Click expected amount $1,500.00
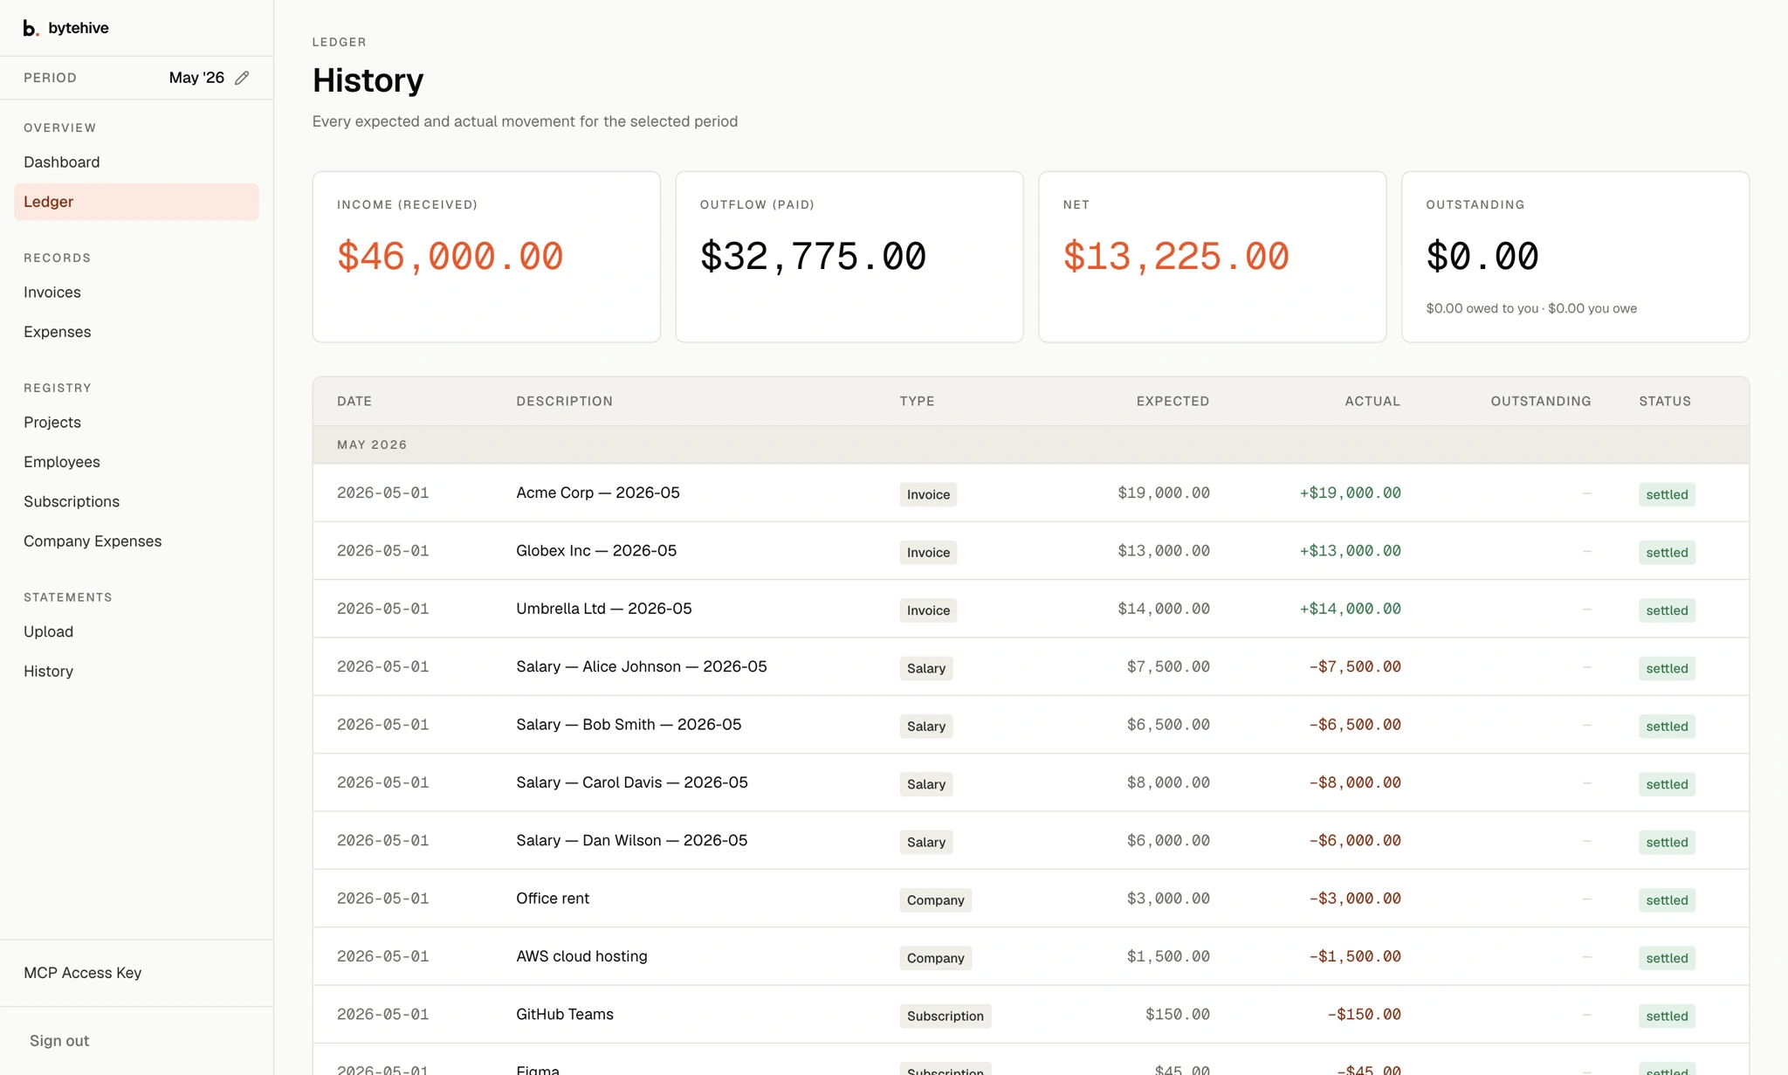Viewport: 1788px width, 1075px height. 1168,956
